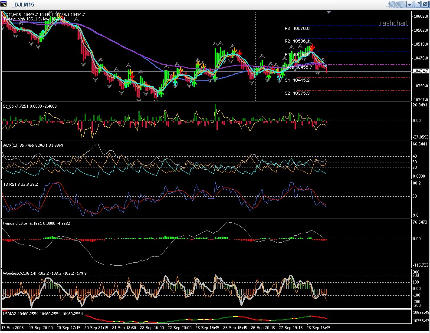Click the 10605.0 price scale value
Screen dimensions: 430x333
(421, 16)
